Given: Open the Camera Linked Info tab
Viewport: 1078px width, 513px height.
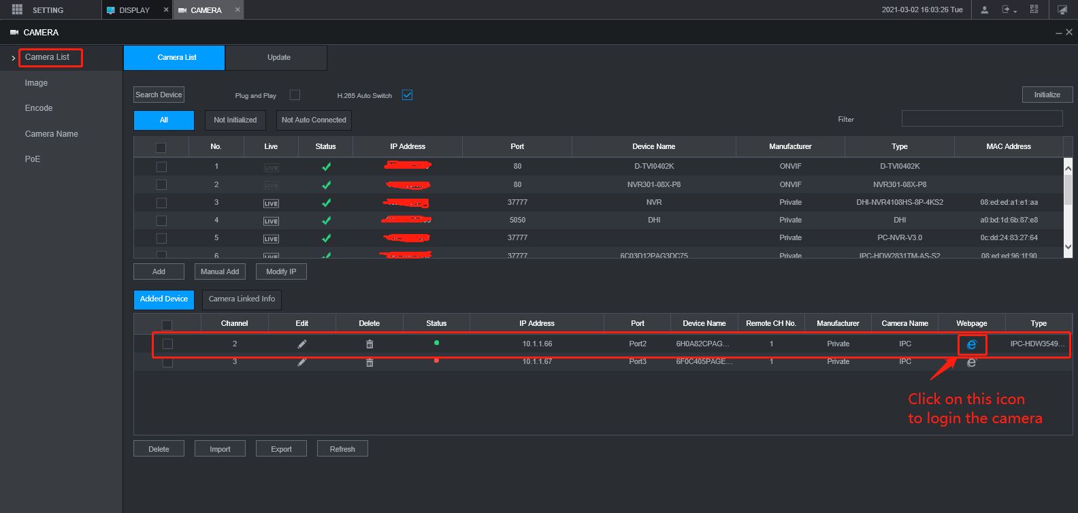Looking at the screenshot, I should 242,299.
